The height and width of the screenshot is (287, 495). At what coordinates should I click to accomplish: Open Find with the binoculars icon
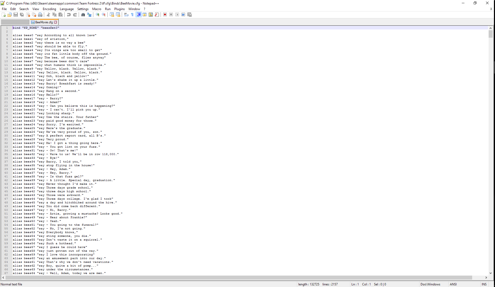pos(83,15)
